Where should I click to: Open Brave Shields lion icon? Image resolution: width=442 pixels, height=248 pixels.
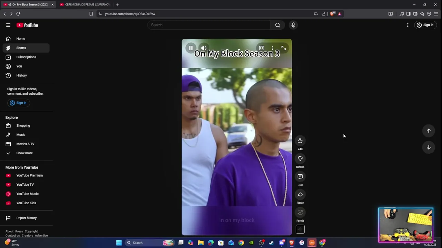click(x=332, y=14)
